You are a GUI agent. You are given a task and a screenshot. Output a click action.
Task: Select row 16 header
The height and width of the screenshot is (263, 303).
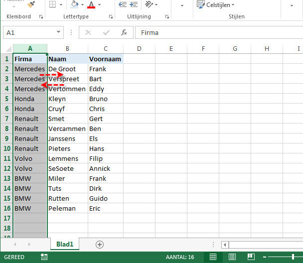[x=7, y=208]
